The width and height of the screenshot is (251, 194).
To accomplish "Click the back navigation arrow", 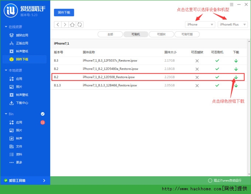I will coord(57,24).
